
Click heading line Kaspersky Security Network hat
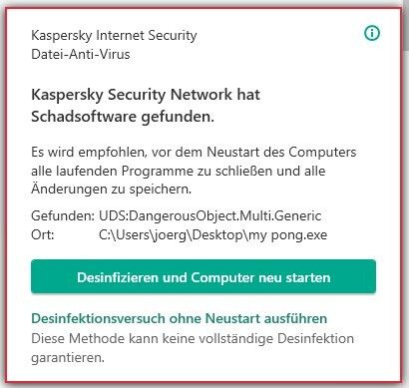146,95
